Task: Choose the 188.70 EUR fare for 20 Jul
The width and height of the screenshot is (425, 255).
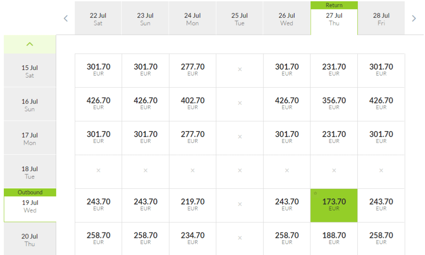Action: pyautogui.click(x=334, y=238)
